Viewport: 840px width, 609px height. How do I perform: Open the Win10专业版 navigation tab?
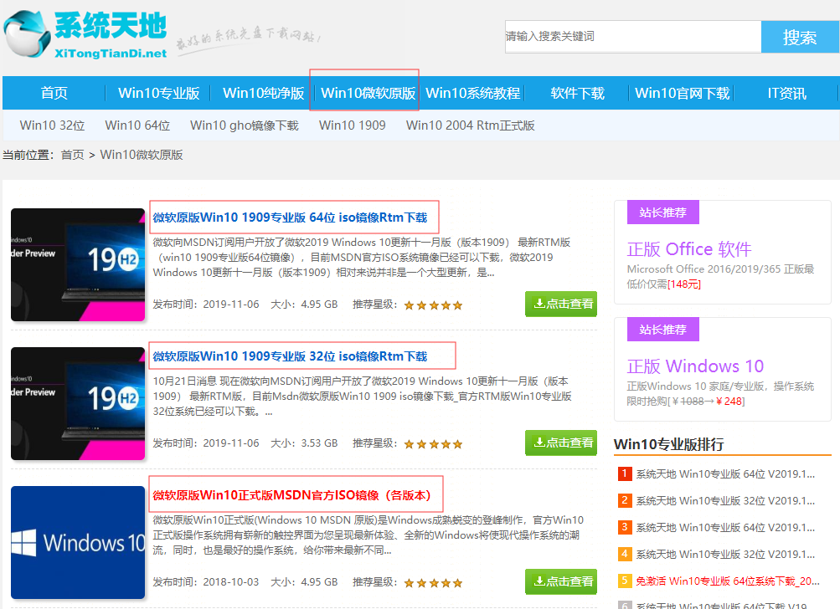158,93
